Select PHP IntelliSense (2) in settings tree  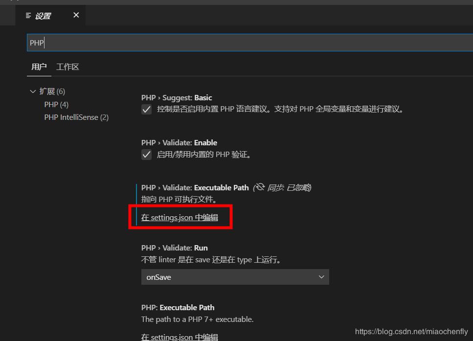(x=76, y=117)
